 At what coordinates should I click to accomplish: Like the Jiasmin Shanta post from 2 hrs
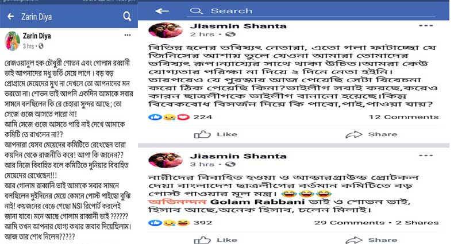[x=216, y=134]
